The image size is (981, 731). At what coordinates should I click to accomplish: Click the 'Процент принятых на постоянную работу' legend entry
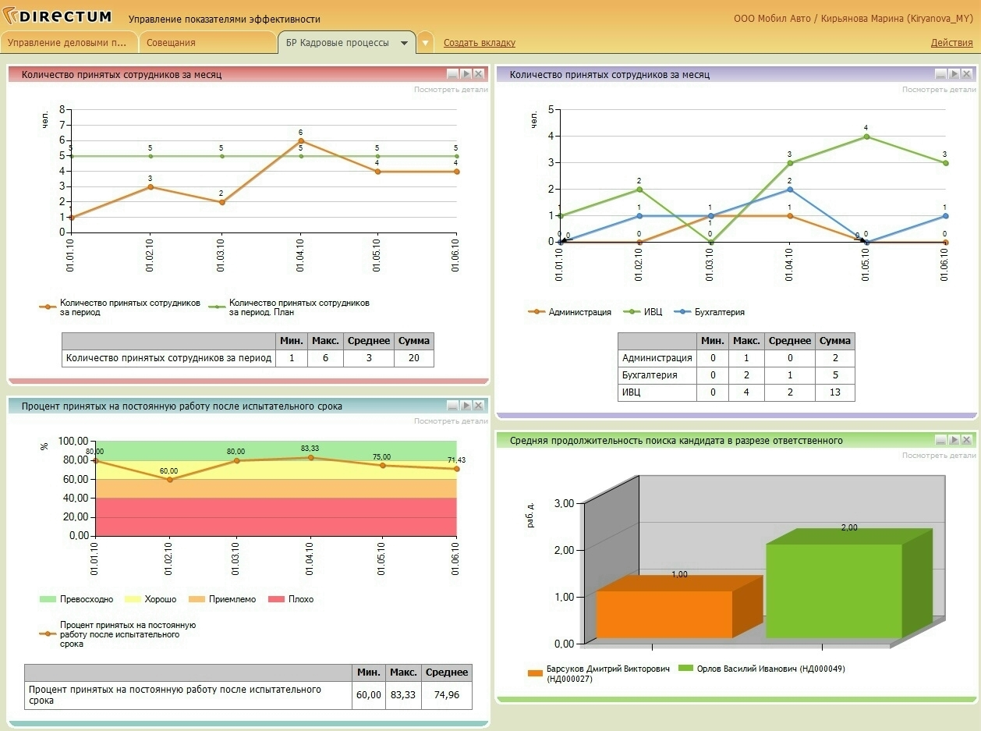pyautogui.click(x=118, y=634)
